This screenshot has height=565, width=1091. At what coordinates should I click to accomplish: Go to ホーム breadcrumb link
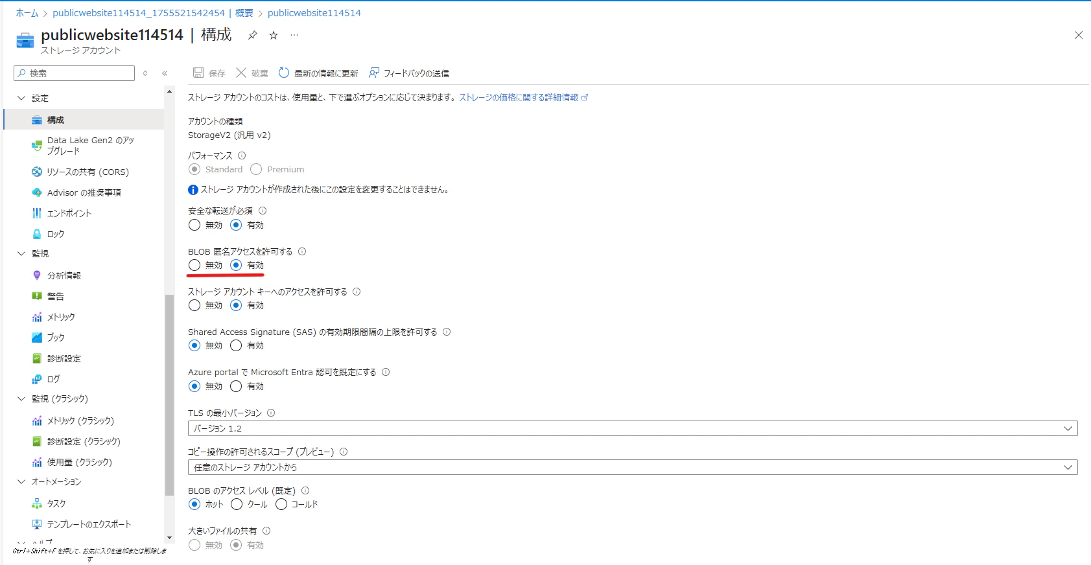27,13
